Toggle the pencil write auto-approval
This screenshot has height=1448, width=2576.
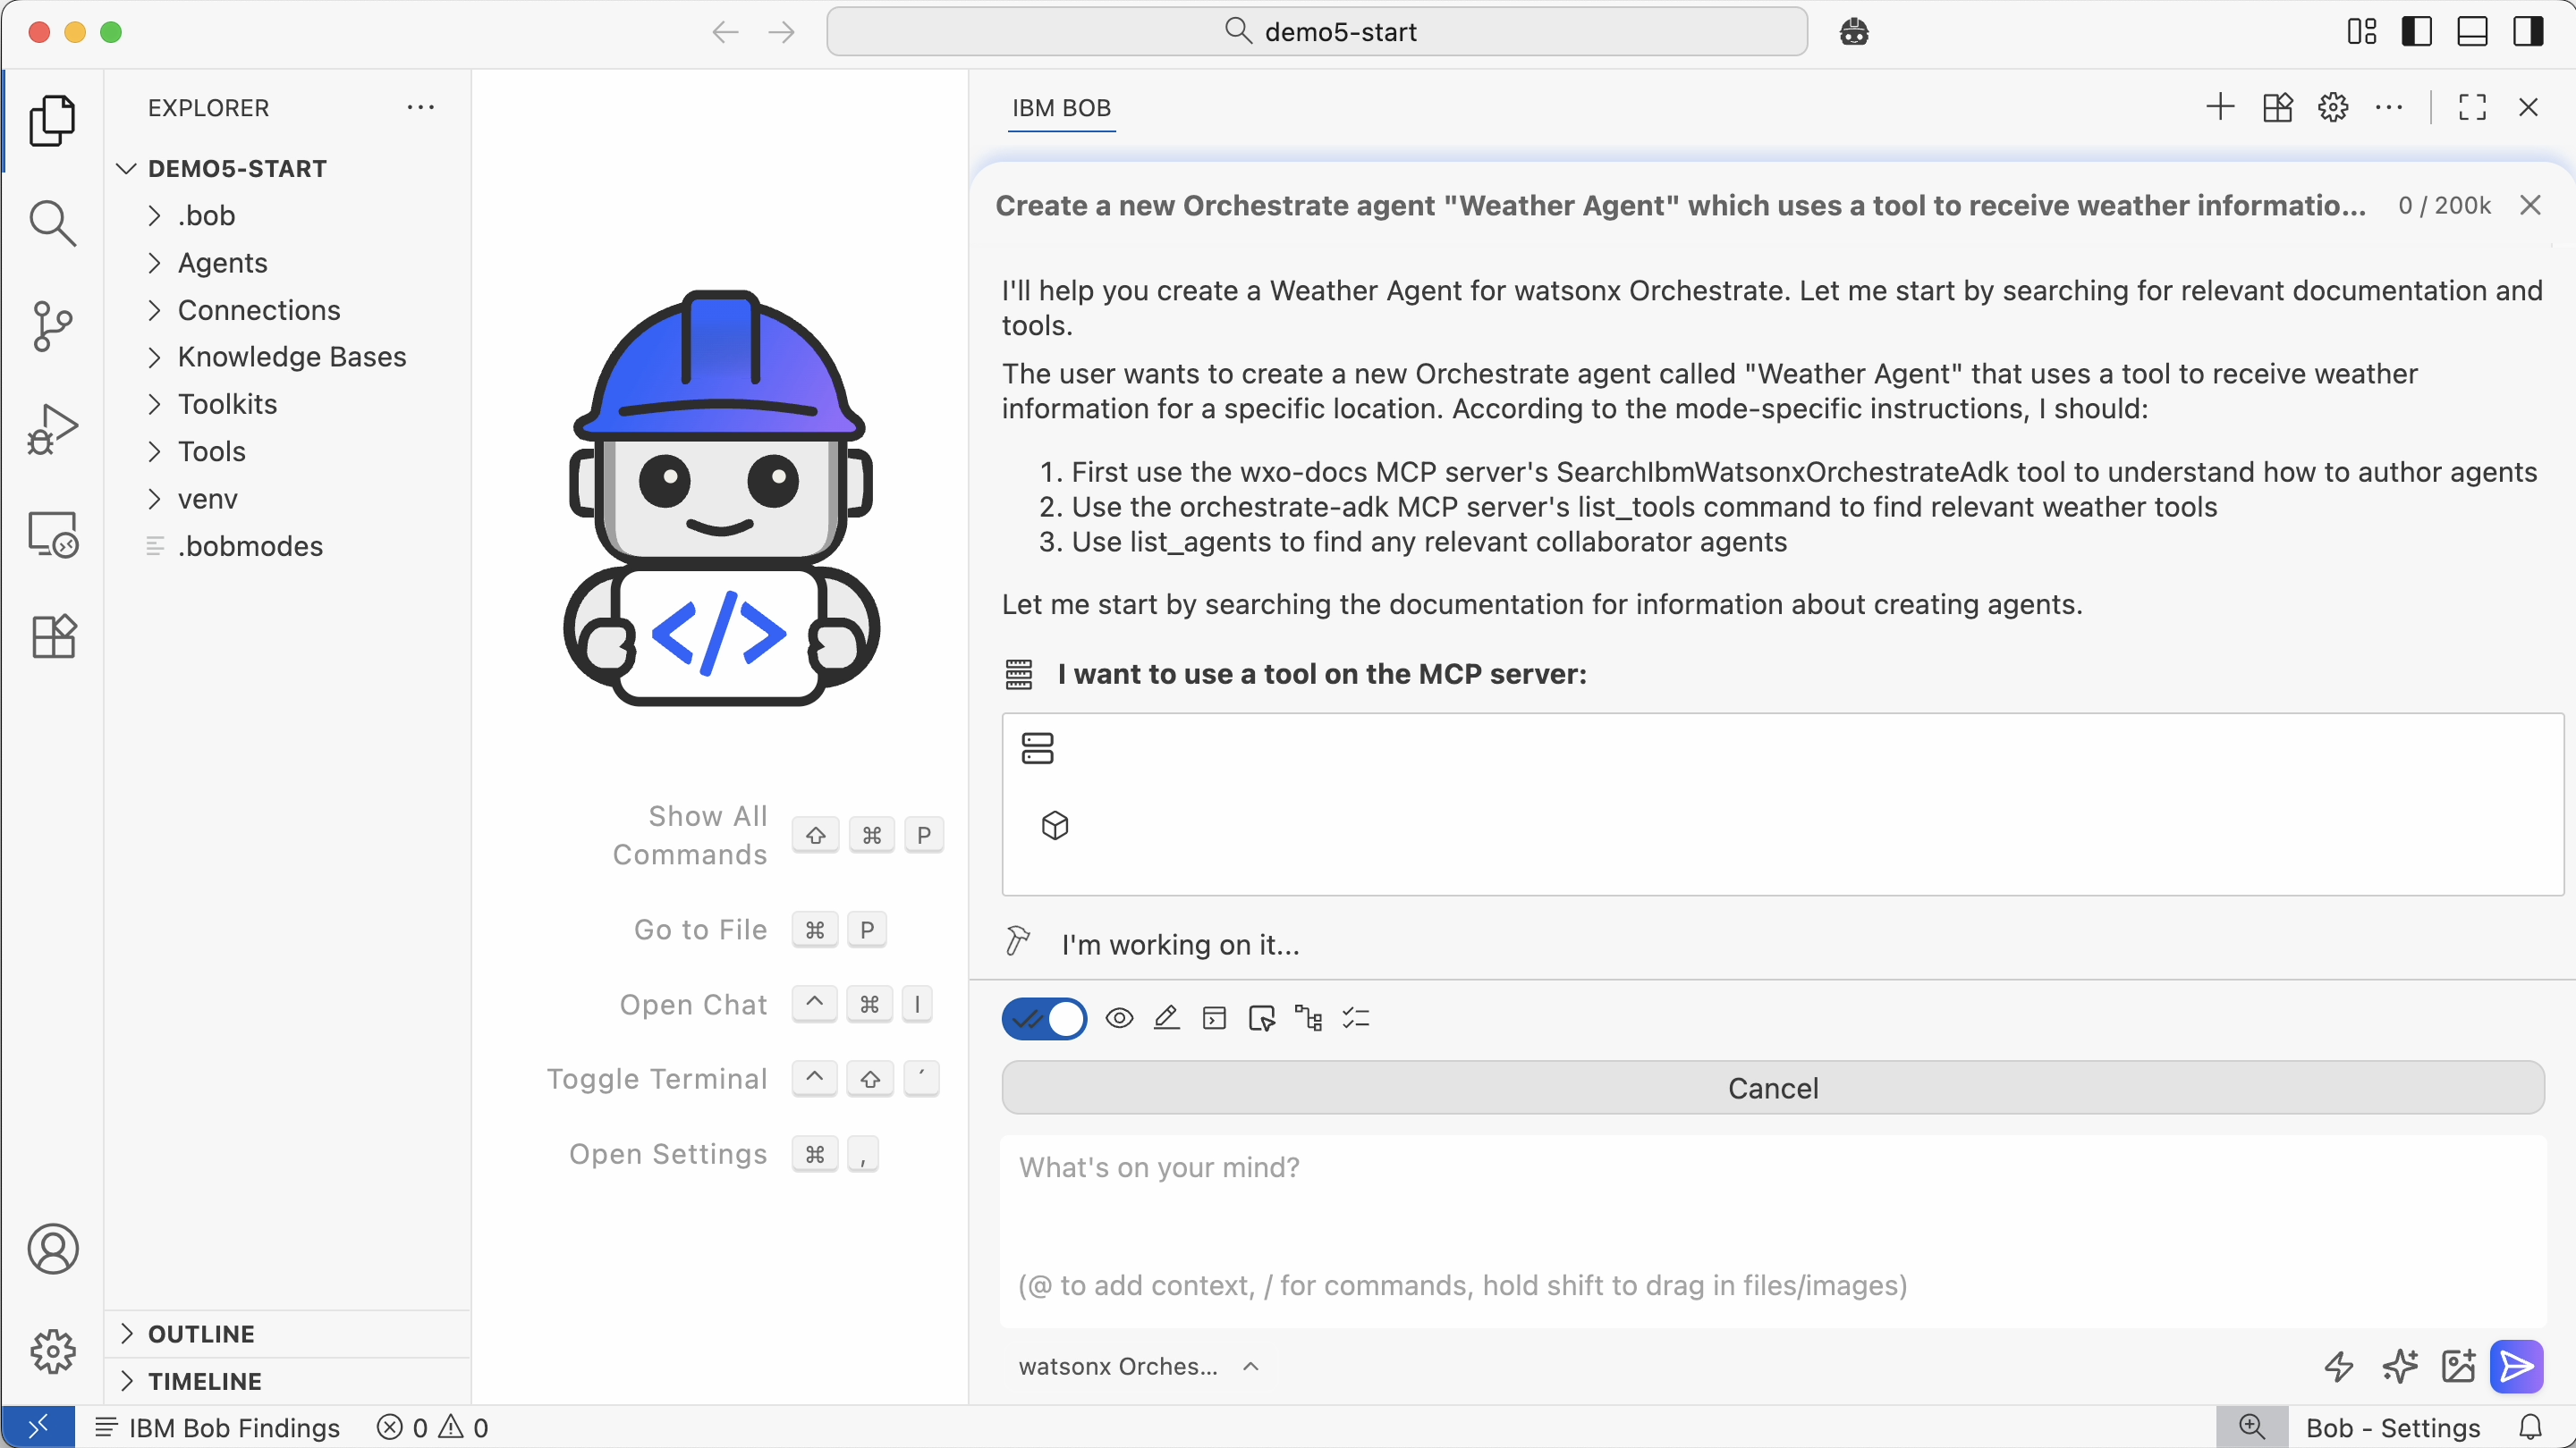[1166, 1019]
